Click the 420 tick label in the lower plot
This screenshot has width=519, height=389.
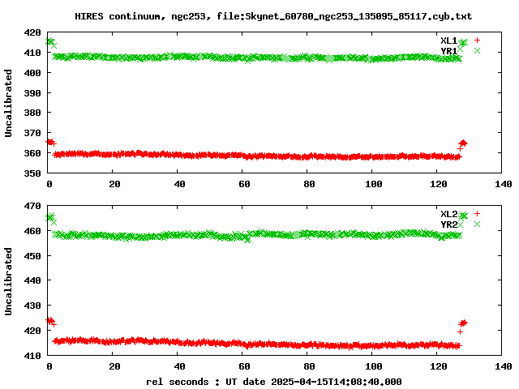(32, 331)
